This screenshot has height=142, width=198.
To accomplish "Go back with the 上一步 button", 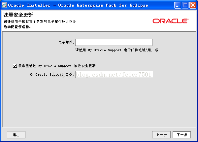I will tap(161, 135).
